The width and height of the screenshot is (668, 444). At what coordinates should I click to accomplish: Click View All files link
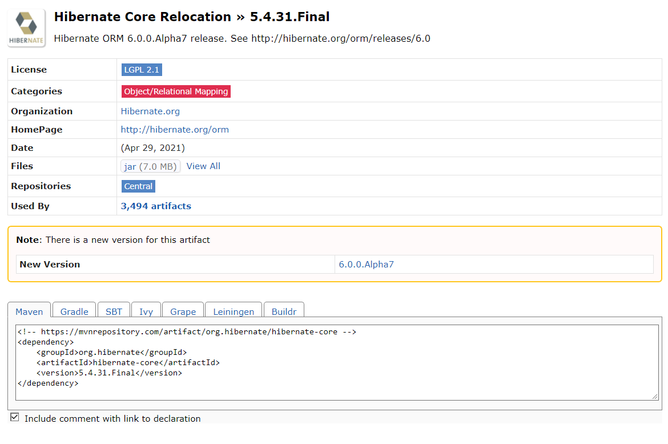pos(203,166)
